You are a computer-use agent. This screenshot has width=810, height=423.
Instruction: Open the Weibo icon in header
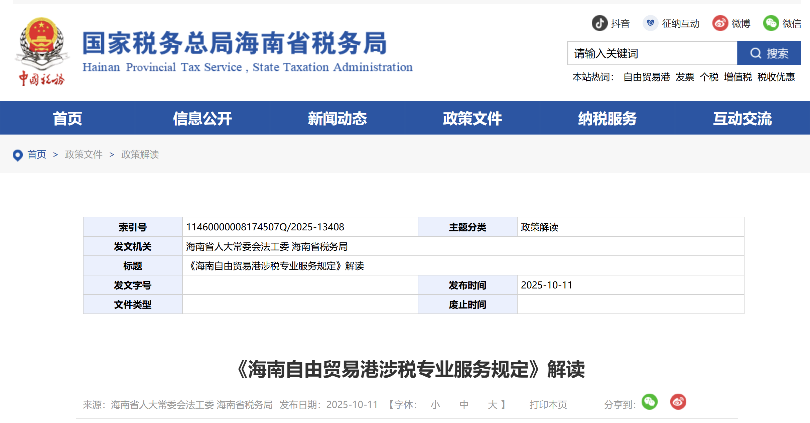pyautogui.click(x=720, y=23)
